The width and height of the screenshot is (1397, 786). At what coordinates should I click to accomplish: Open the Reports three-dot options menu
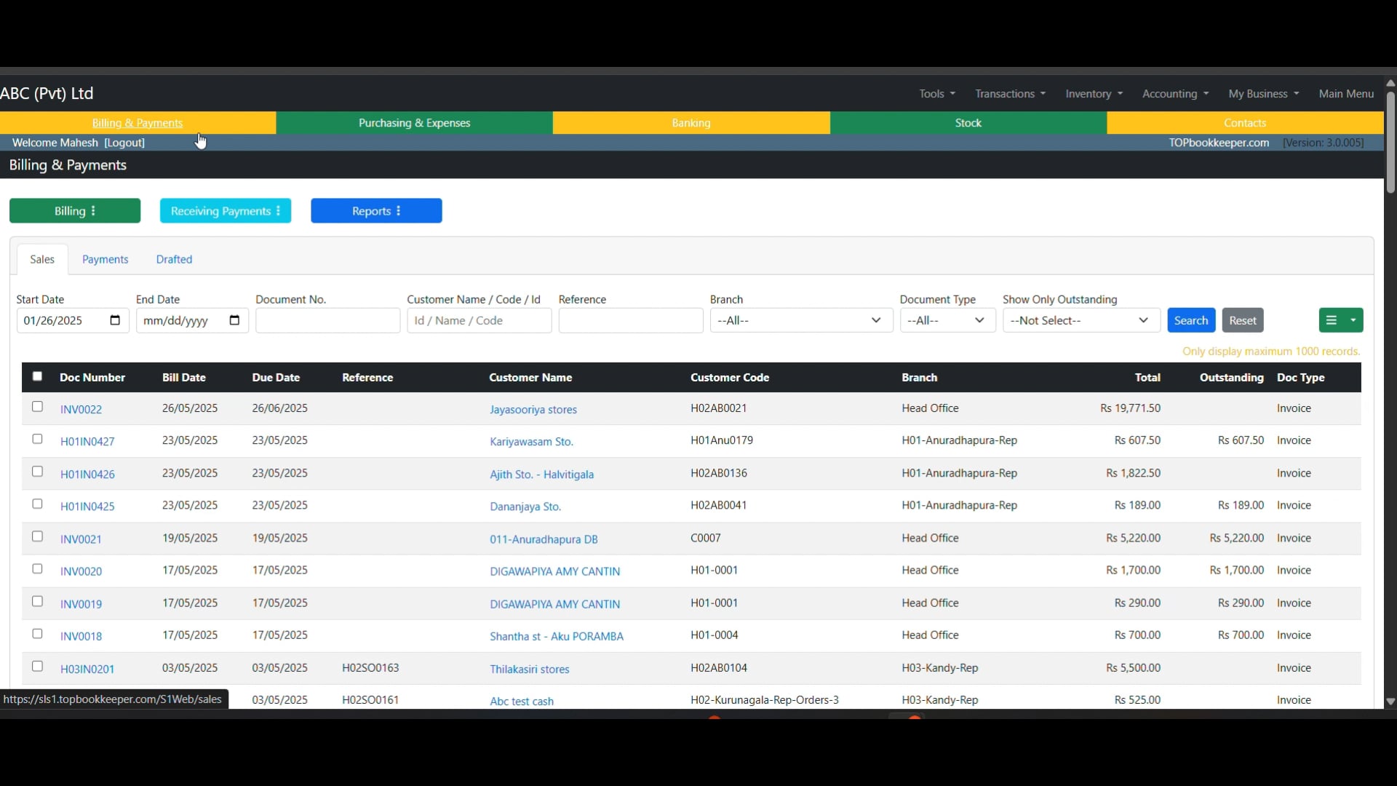399,210
